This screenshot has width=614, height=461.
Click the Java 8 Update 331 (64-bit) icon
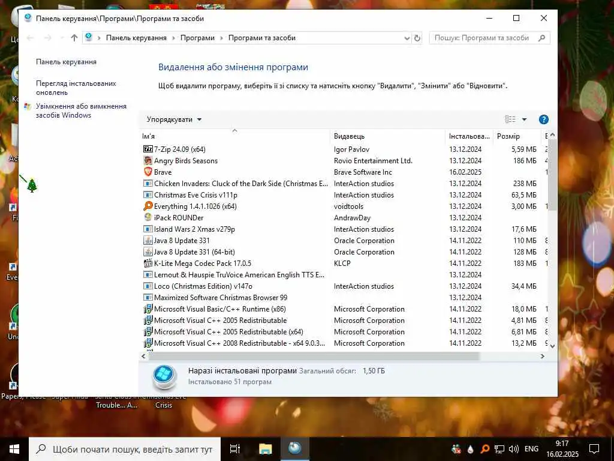click(x=148, y=252)
